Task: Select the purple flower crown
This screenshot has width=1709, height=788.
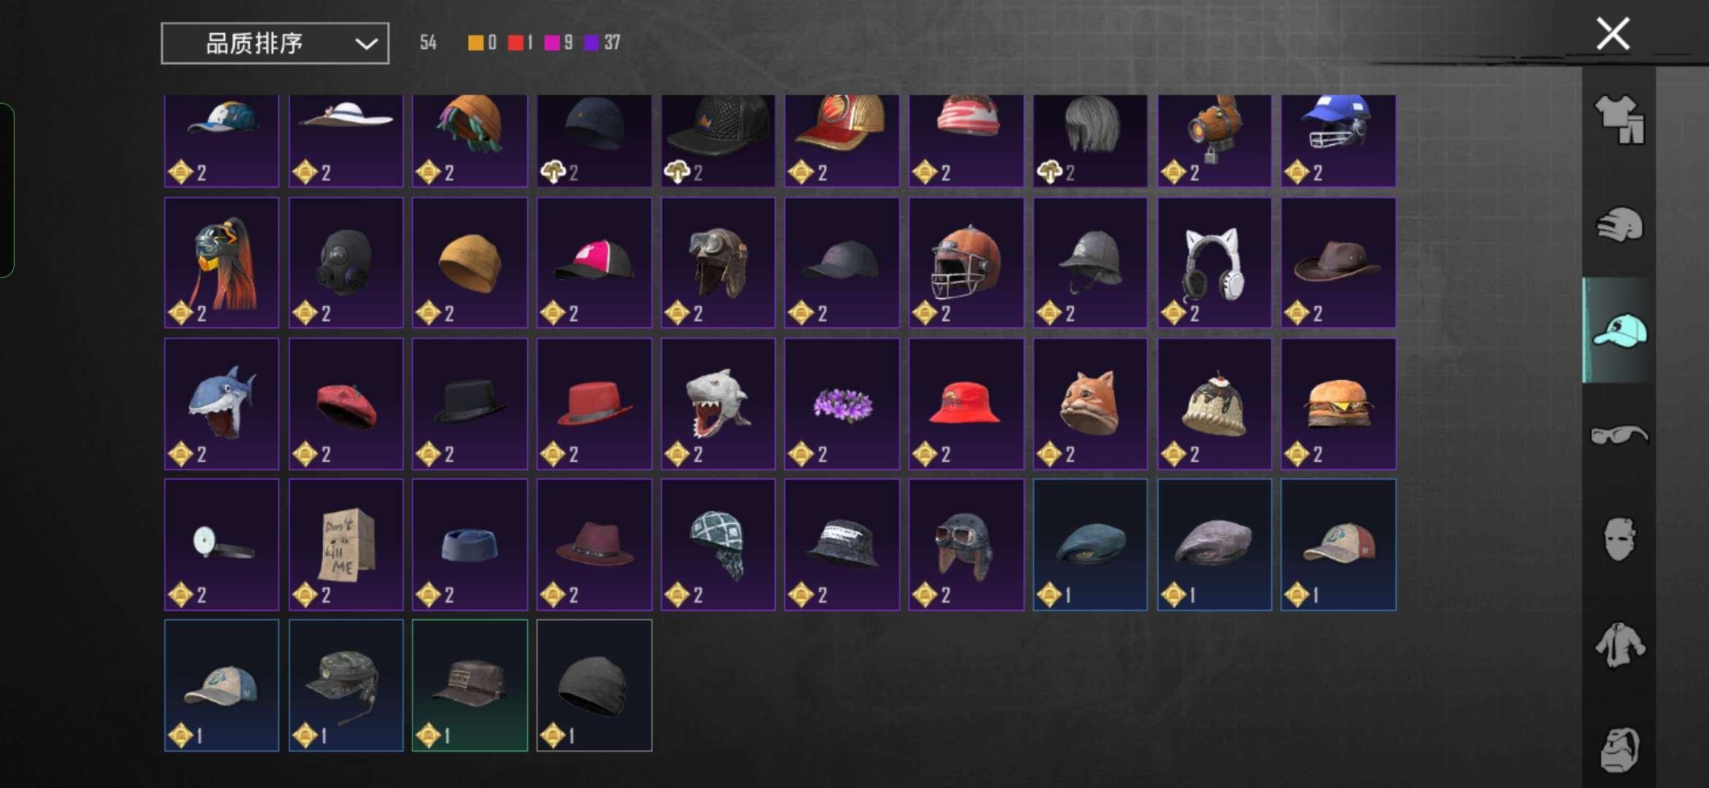Action: coord(841,403)
